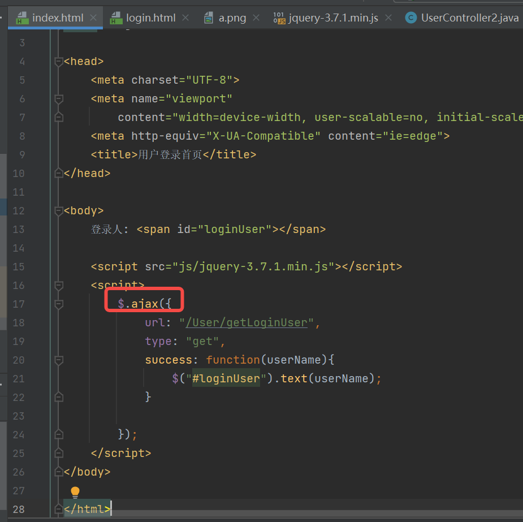The image size is (523, 522).
Task: Click the js/jquery-3.7.1.min.js src value
Action: click(x=253, y=267)
